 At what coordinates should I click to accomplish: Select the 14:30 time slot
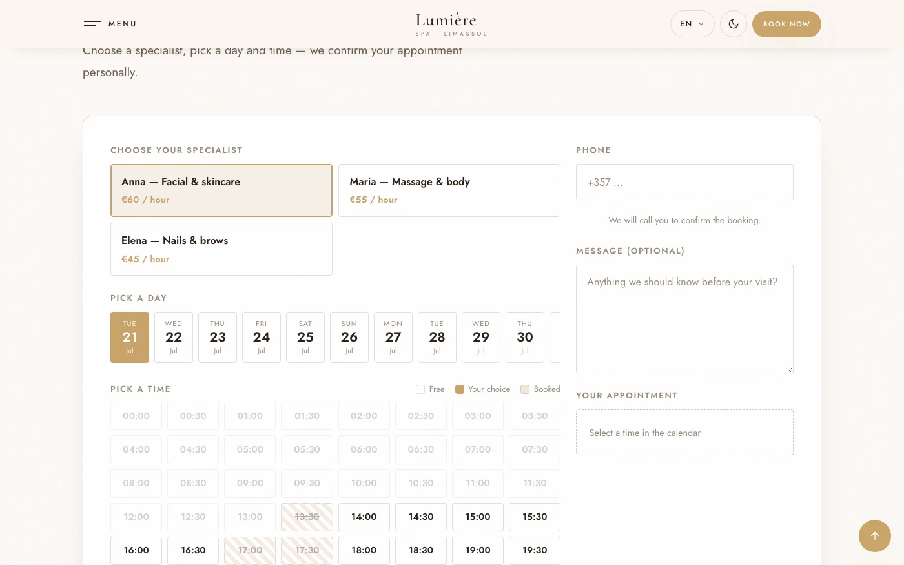421,517
